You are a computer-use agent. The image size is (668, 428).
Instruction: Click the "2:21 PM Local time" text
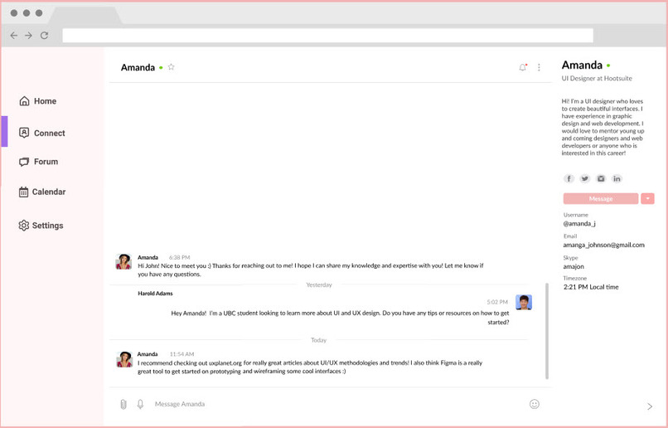coord(591,287)
